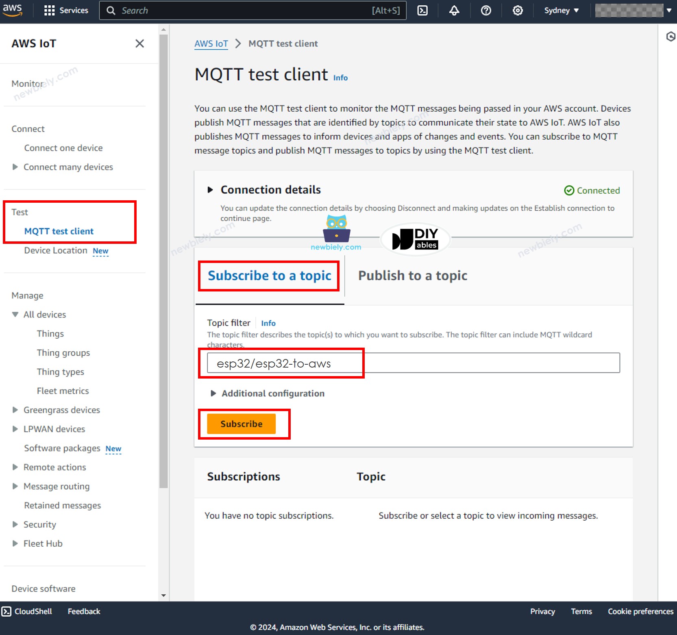The width and height of the screenshot is (677, 635).
Task: Open the Sydney region dropdown
Action: [x=561, y=10]
